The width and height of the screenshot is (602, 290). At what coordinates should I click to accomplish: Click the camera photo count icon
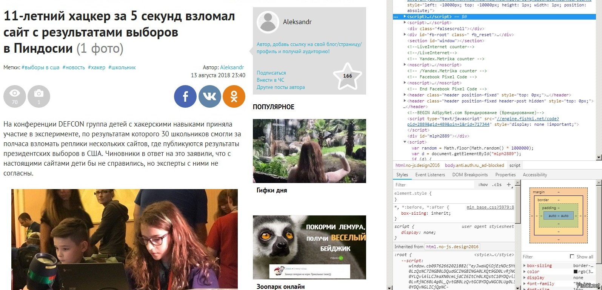[39, 96]
